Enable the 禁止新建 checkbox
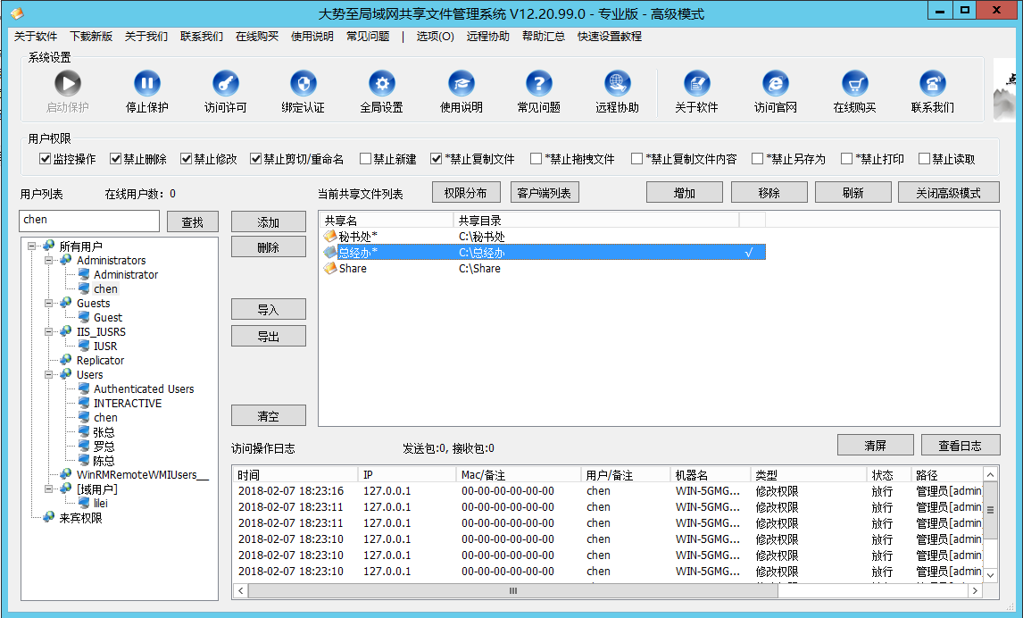1023x618 pixels. 366,159
